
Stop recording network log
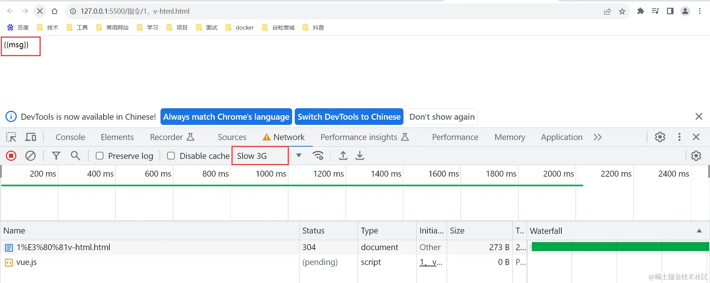coord(11,156)
